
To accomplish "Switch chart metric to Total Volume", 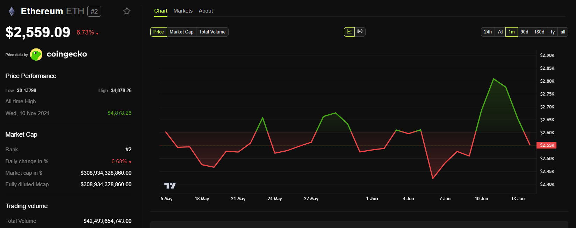I will coord(212,32).
